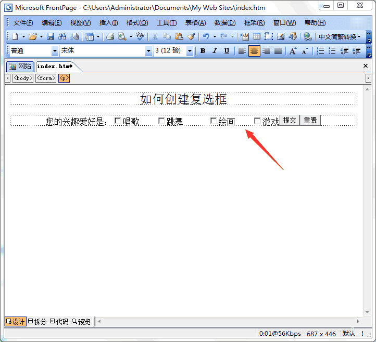This screenshot has height=342, width=376.
Task: Expand the New page dropdown arrow
Action: click(x=23, y=36)
